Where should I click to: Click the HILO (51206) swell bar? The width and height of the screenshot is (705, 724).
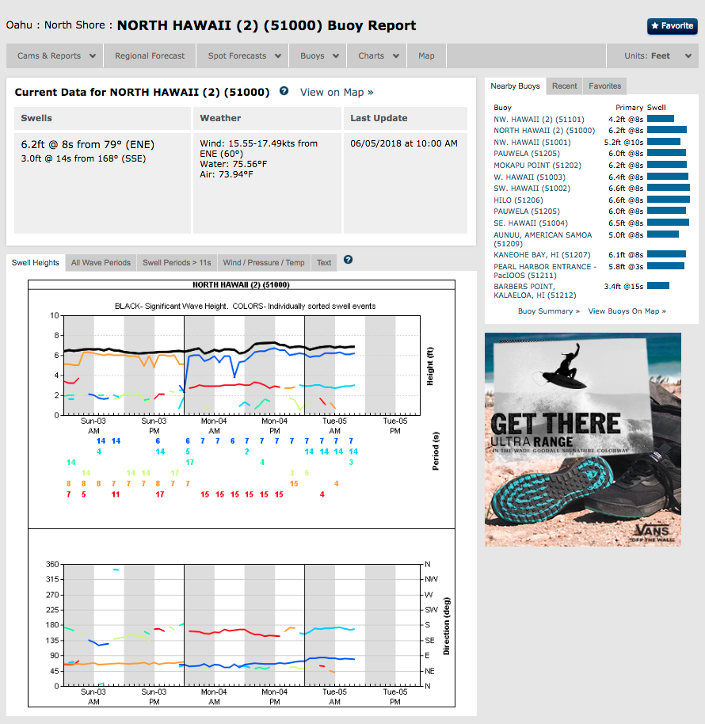point(668,200)
